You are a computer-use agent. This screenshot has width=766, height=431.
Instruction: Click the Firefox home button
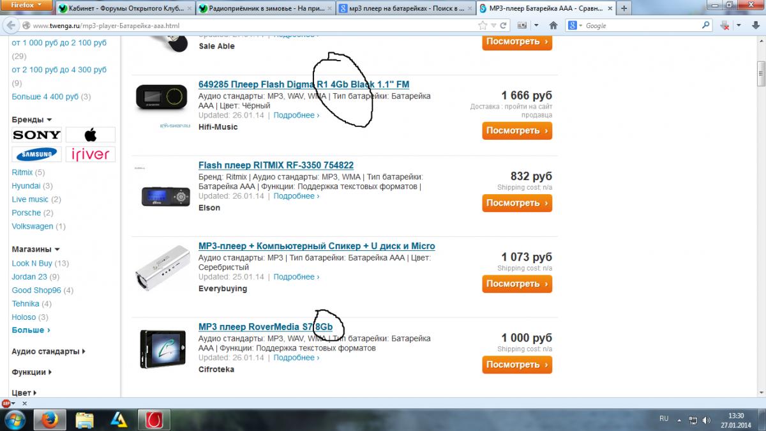point(553,26)
